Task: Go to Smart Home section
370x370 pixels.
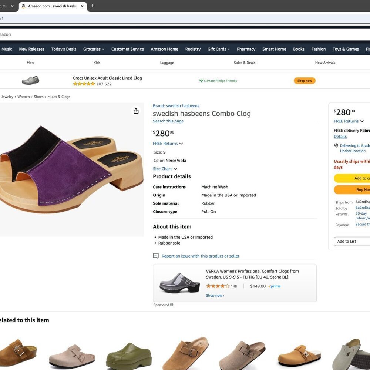Action: pyautogui.click(x=274, y=49)
